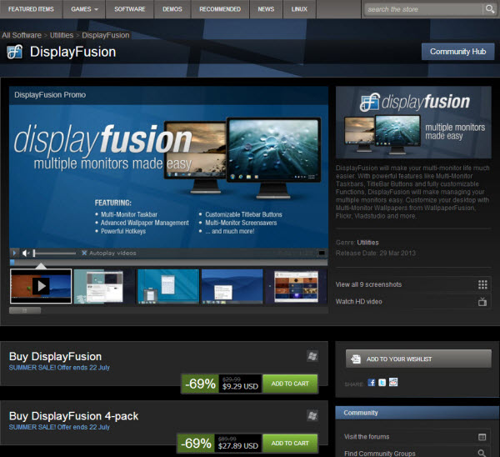Screen dimensions: 500x457
Task: Open fifth screenshot thumbnail, wallpaper grid
Action: tap(296, 286)
